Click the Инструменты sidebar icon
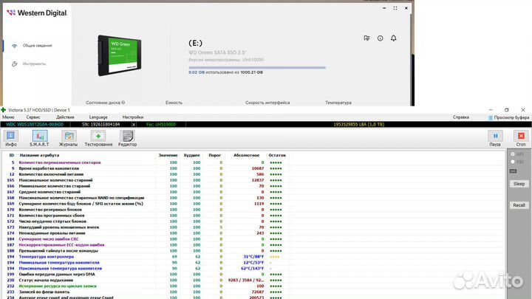 [x=14, y=63]
